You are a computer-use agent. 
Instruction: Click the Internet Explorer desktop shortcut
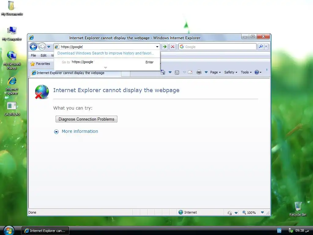[12, 86]
